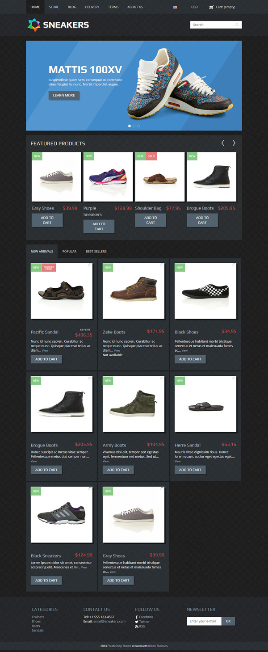Image resolution: width=268 pixels, height=652 pixels.
Task: Open the Army Boots product image
Action: (x=134, y=404)
